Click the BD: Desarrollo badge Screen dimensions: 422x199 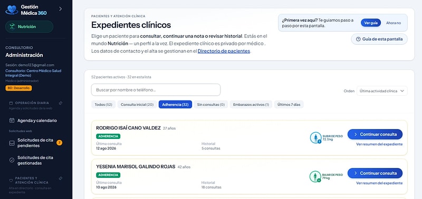click(18, 88)
